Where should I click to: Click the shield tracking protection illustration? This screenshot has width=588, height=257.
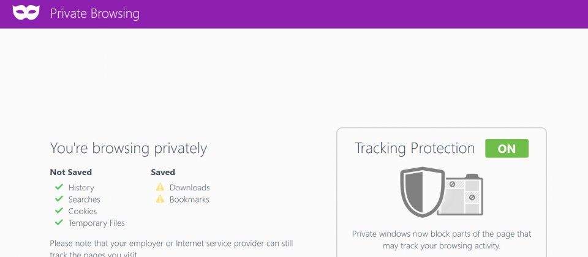pyautogui.click(x=422, y=192)
